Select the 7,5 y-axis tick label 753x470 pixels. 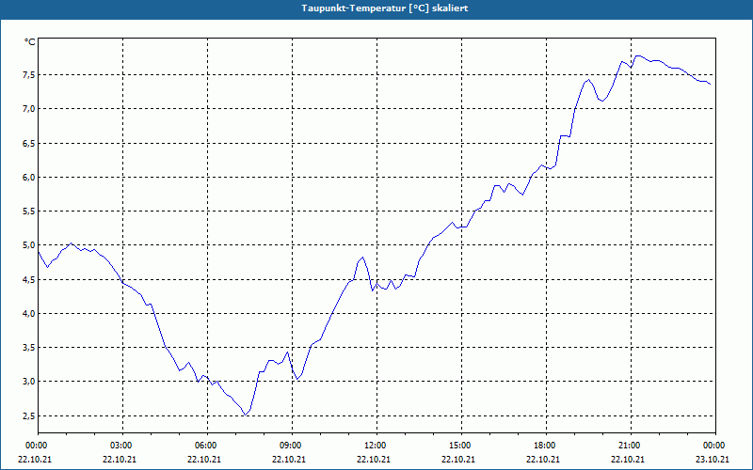coord(28,75)
